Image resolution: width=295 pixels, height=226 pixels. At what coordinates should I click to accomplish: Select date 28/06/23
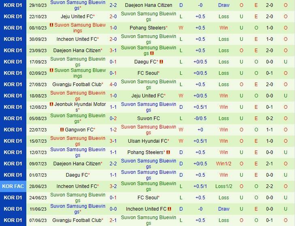(38, 186)
